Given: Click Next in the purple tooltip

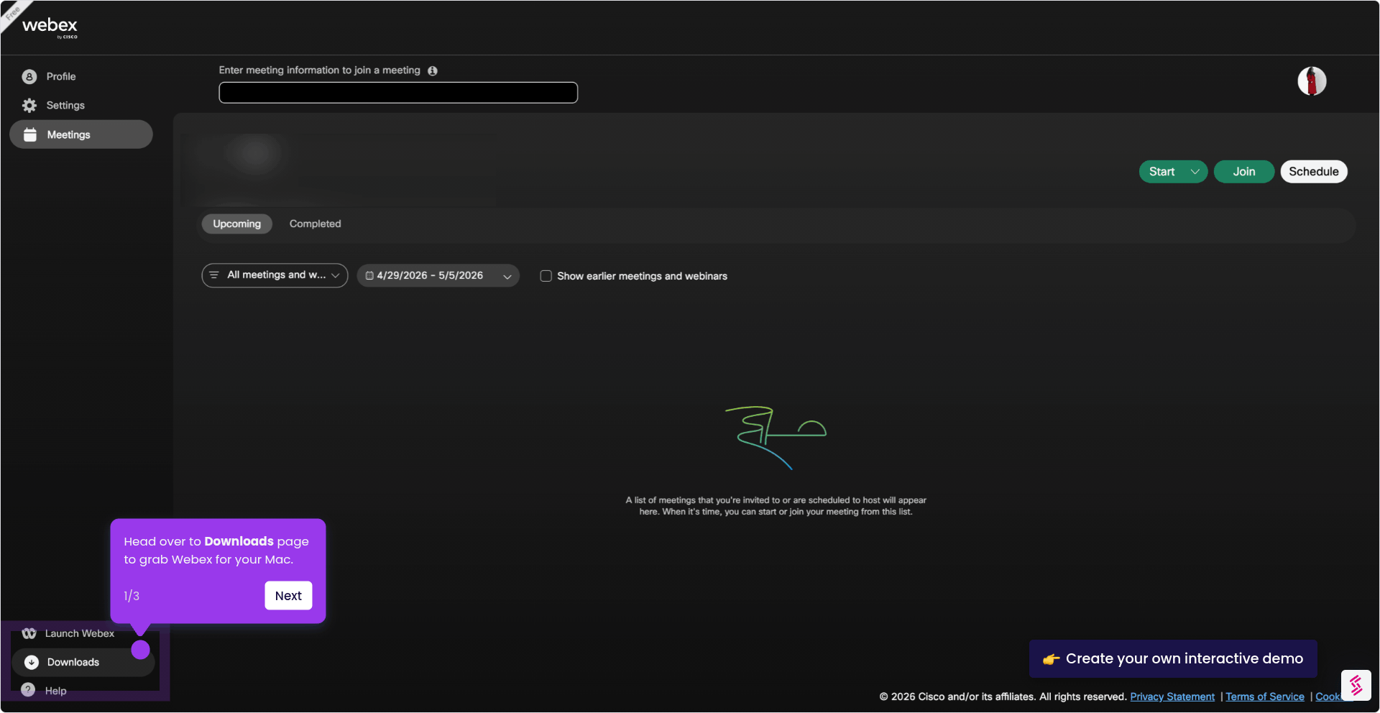Looking at the screenshot, I should coord(288,596).
